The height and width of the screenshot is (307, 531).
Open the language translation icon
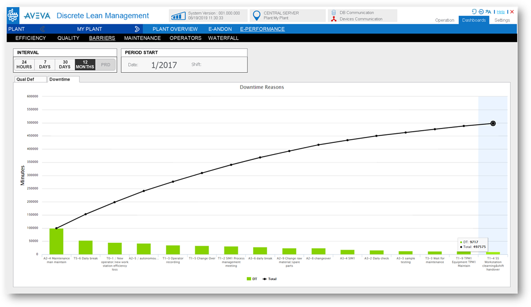[488, 12]
